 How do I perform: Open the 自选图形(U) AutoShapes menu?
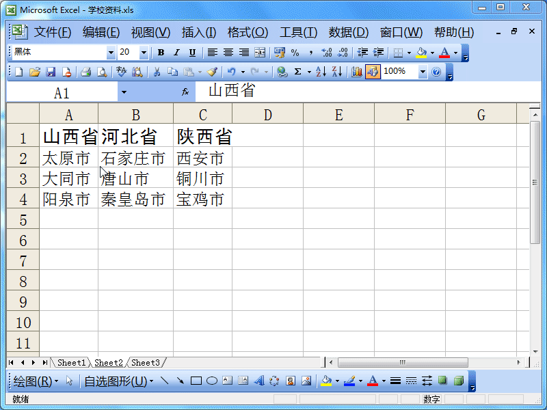[x=118, y=381]
